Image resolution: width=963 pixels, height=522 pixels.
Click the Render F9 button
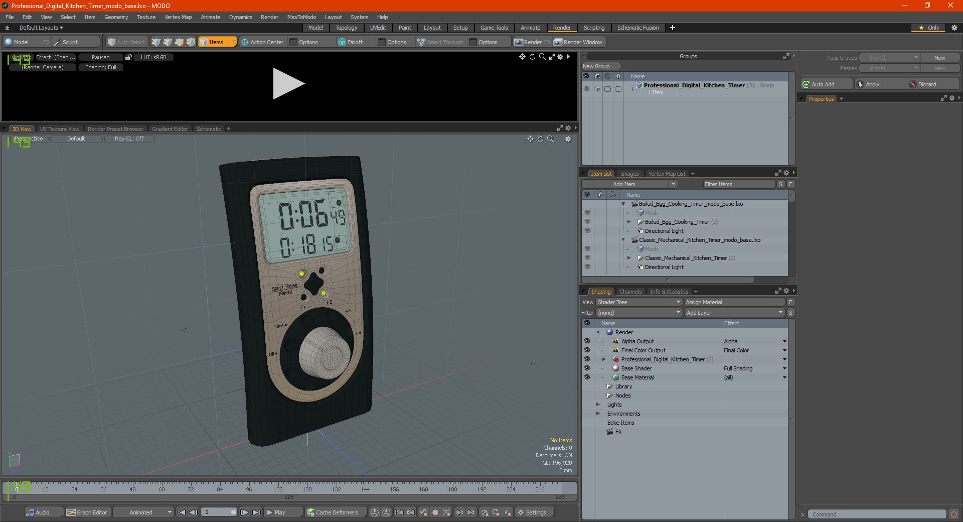point(532,42)
